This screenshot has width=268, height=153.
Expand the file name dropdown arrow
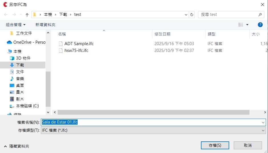pyautogui.click(x=263, y=122)
